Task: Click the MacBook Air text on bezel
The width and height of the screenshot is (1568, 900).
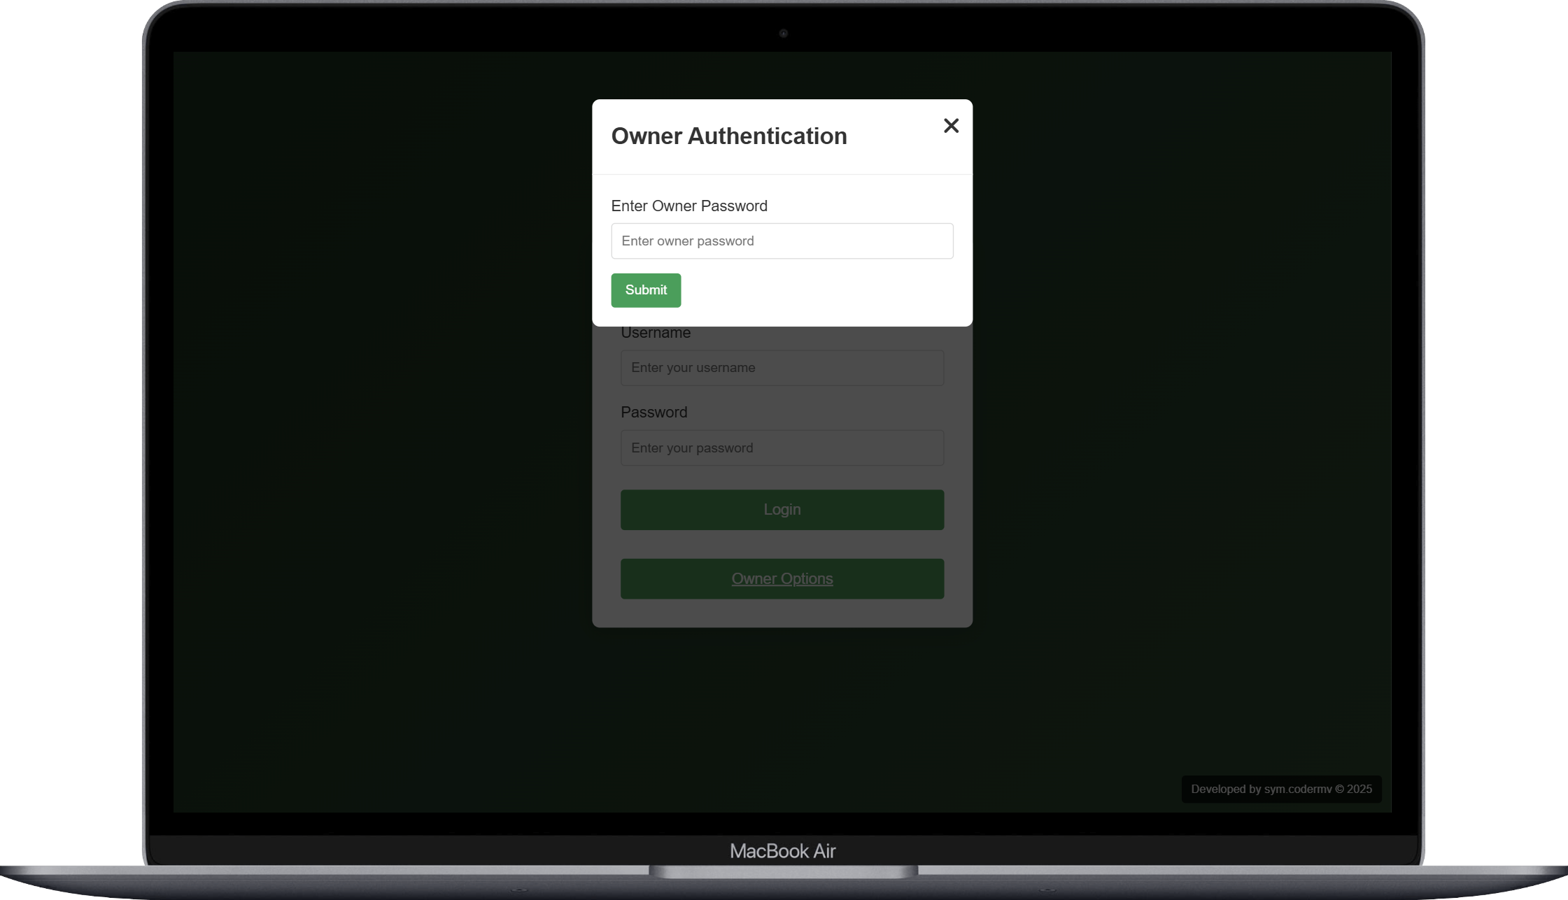Action: (x=782, y=851)
